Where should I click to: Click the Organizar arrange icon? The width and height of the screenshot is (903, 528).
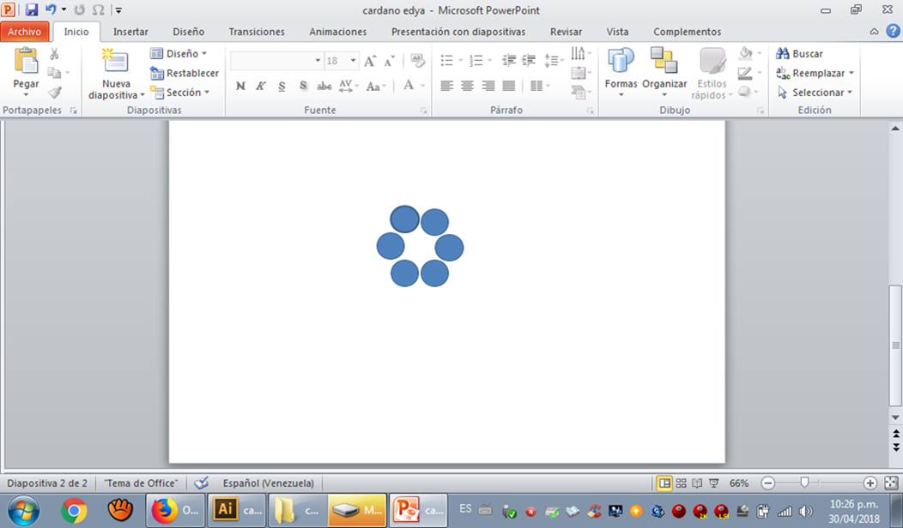click(x=664, y=60)
